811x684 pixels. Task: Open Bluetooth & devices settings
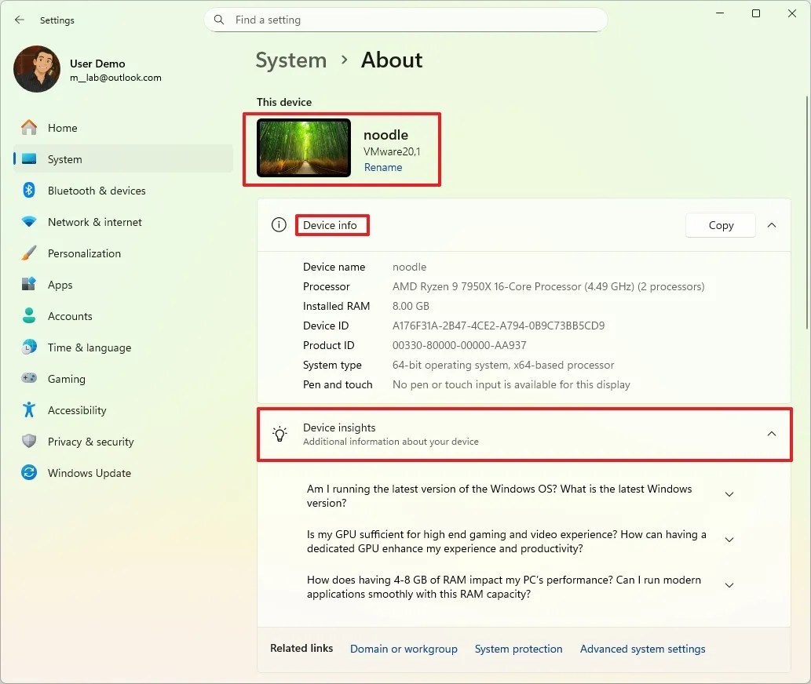pyautogui.click(x=29, y=191)
